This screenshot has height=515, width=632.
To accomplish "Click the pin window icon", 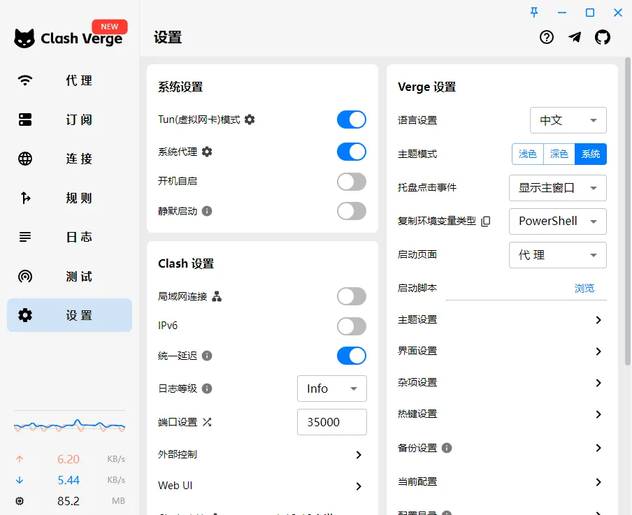I will (x=534, y=12).
